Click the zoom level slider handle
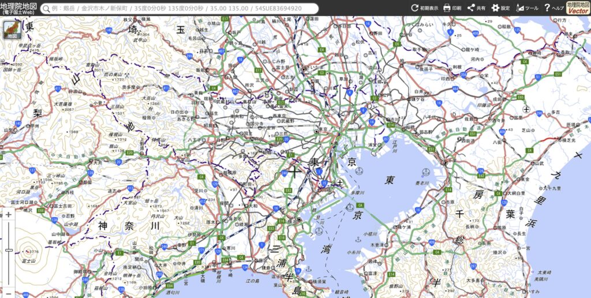 9,250
